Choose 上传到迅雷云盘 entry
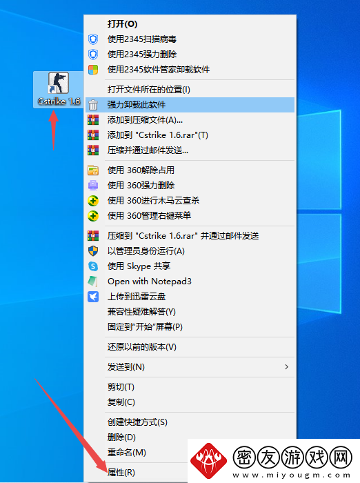This screenshot has height=483, width=360. pyautogui.click(x=190, y=296)
